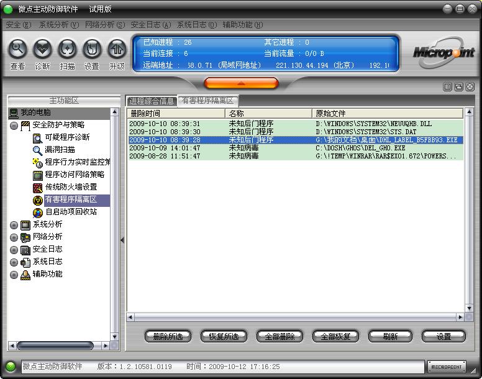The image size is (482, 379).
Task: Sort by the 原始文件 column header
Action: (x=388, y=114)
